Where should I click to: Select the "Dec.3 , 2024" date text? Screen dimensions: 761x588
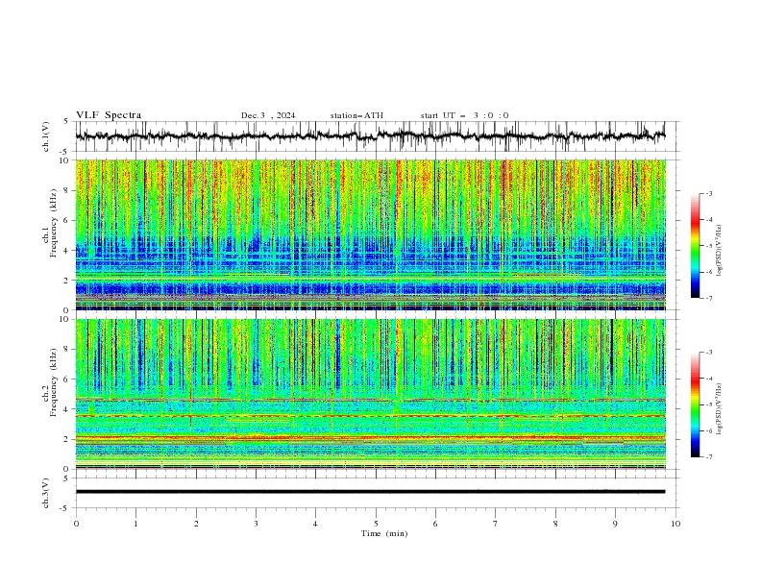pos(268,115)
